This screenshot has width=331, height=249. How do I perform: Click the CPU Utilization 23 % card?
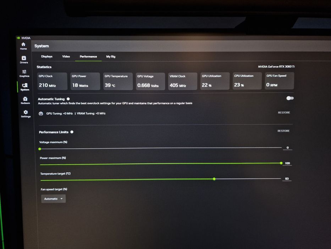(247, 81)
